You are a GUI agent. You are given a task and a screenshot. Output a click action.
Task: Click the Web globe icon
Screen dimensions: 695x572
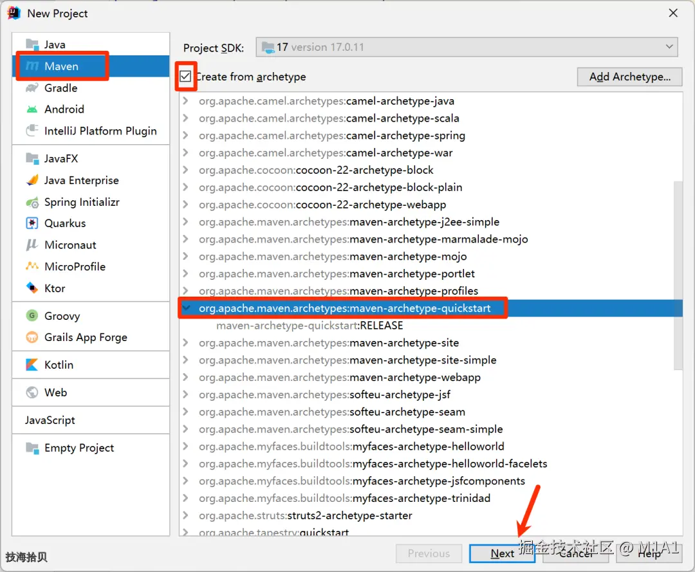point(32,392)
